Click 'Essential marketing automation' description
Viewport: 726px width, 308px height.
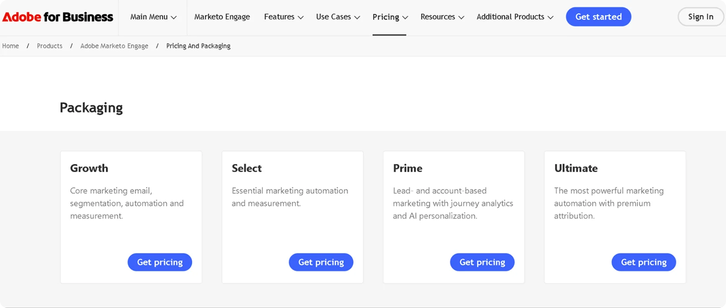tap(290, 197)
